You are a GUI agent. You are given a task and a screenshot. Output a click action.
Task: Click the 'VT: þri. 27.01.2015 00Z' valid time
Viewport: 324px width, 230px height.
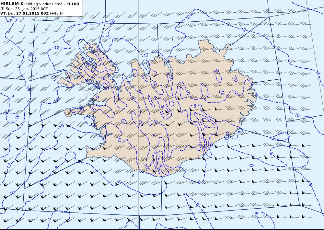(x=24, y=13)
